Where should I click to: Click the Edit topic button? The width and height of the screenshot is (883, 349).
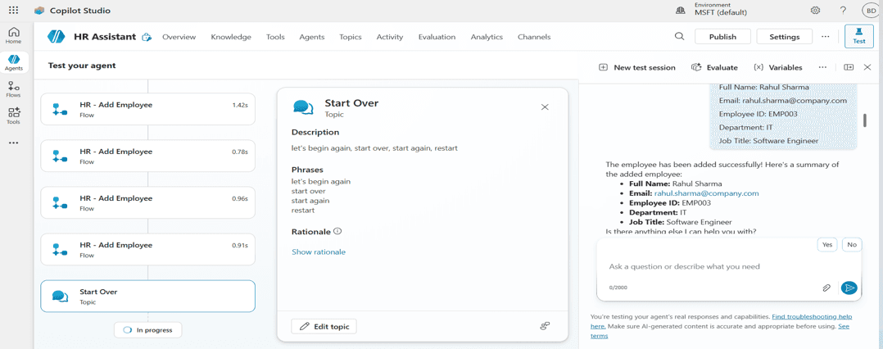[324, 326]
